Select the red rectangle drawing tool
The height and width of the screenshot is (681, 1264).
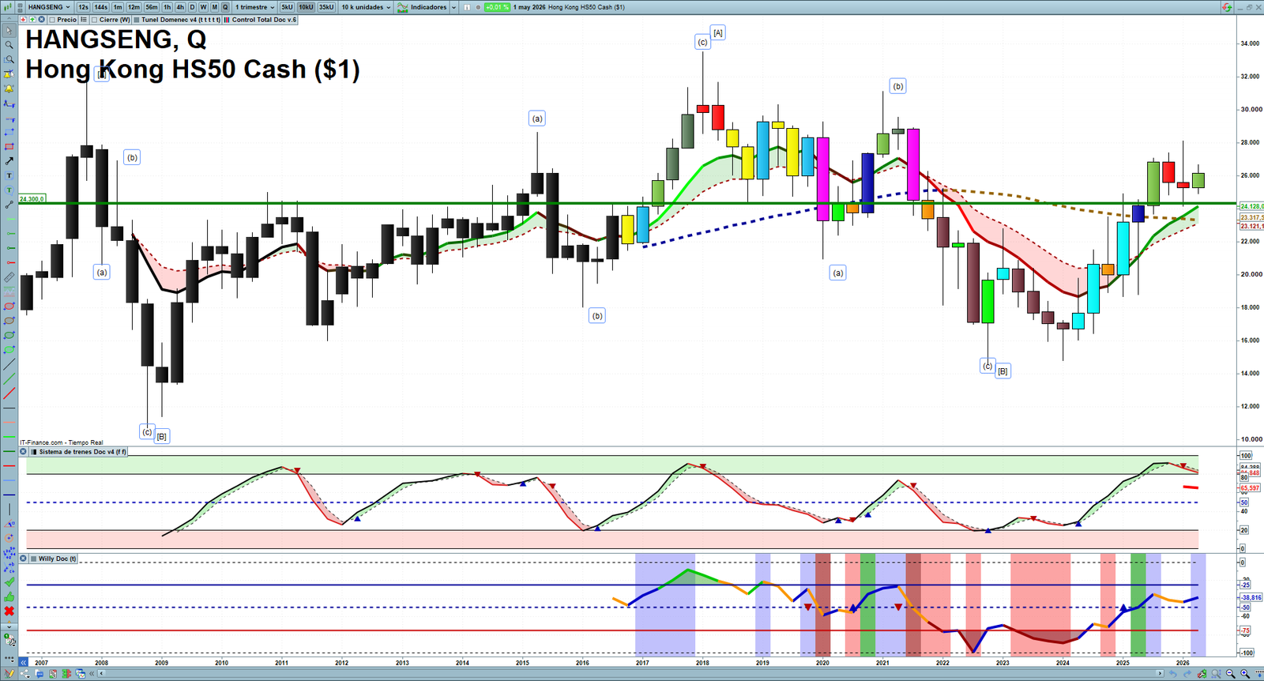pos(9,147)
